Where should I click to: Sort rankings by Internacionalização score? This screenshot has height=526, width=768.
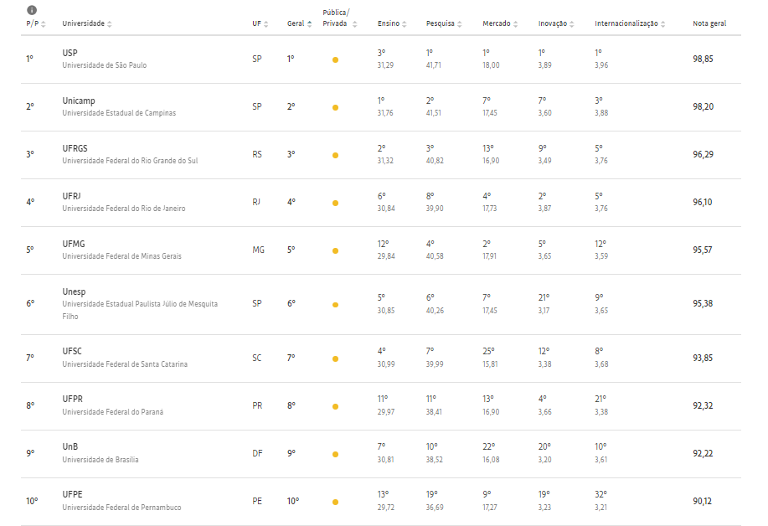[x=662, y=24]
